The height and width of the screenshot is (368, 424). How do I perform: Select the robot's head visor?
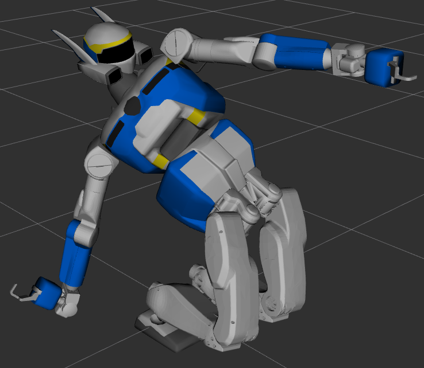pyautogui.click(x=115, y=52)
